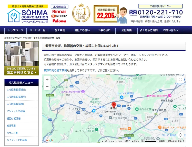Open 給湯専用 menu link

[x=11, y=126]
